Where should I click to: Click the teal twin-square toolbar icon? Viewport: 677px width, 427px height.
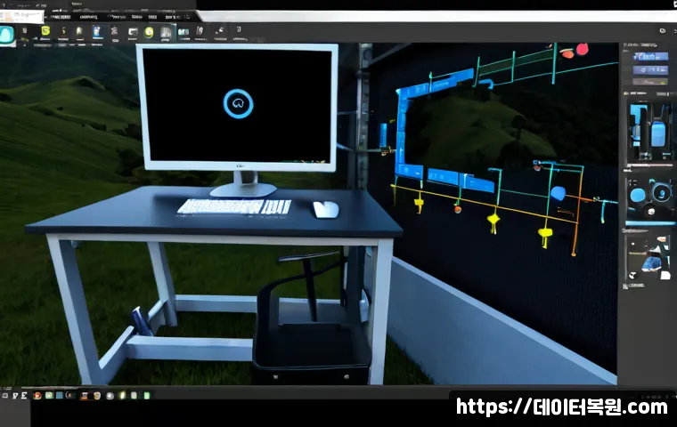coord(184,32)
